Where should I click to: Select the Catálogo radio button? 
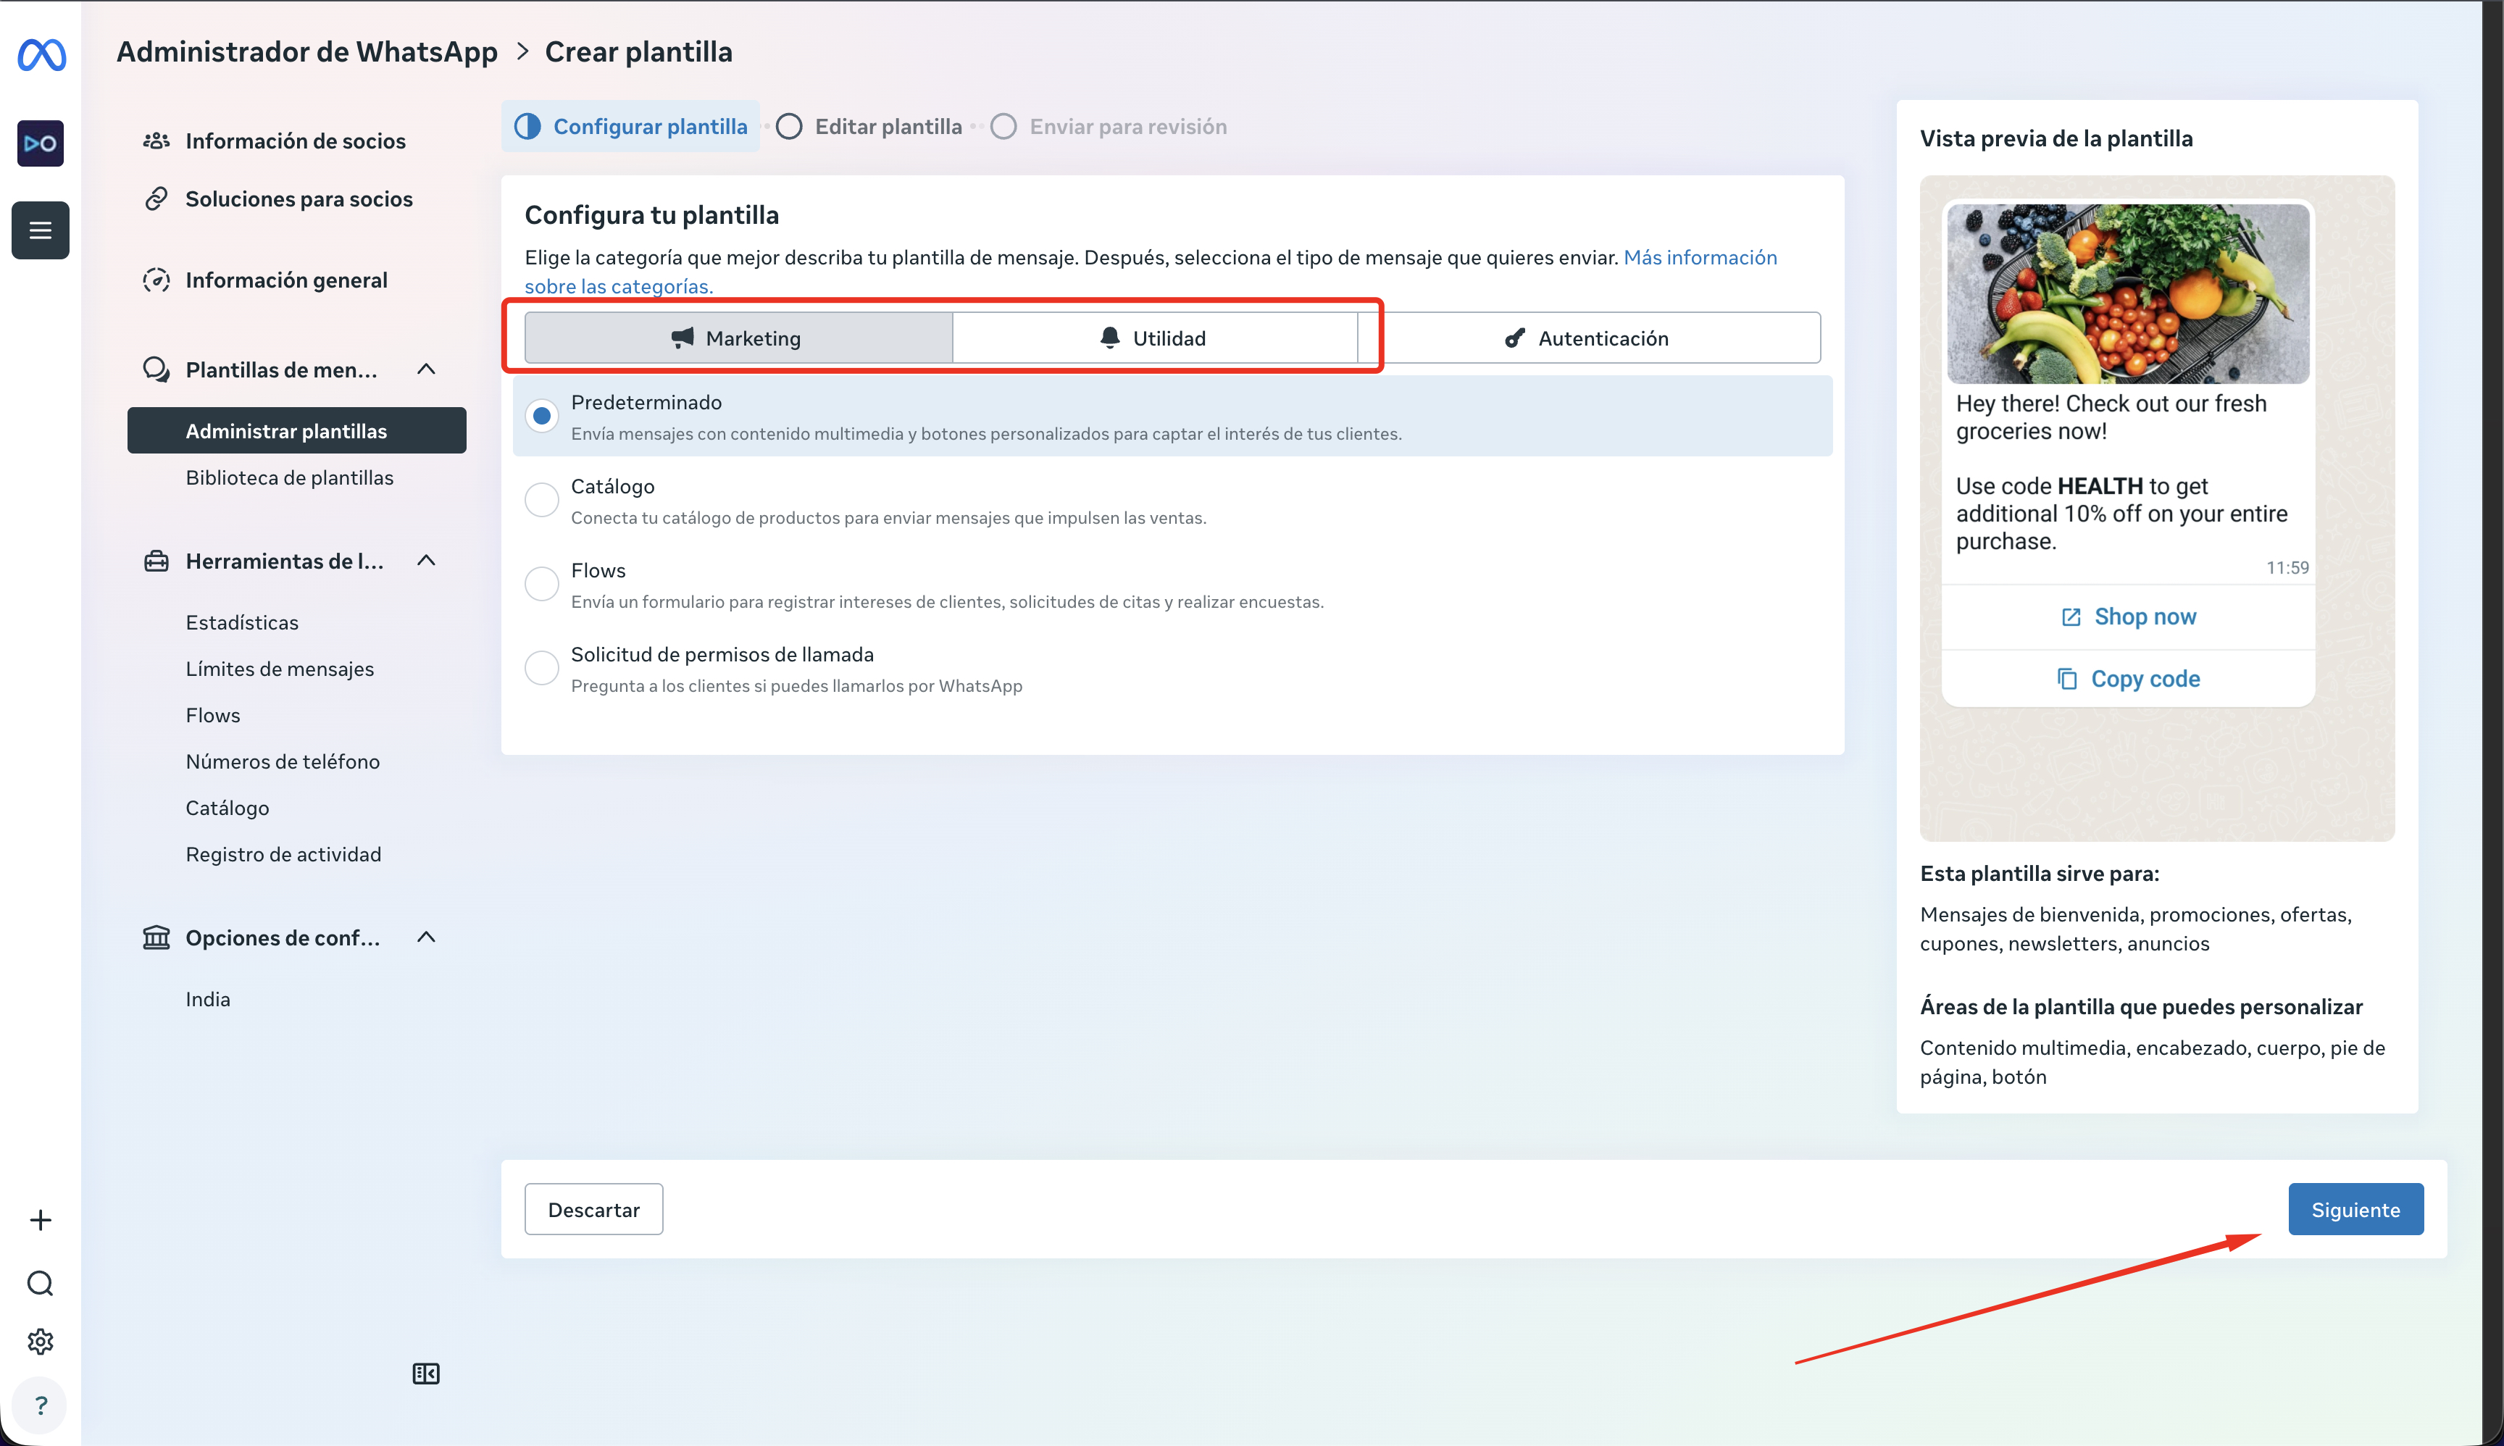tap(541, 500)
